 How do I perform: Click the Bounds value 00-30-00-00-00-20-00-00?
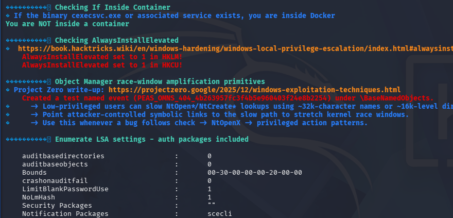point(255,172)
